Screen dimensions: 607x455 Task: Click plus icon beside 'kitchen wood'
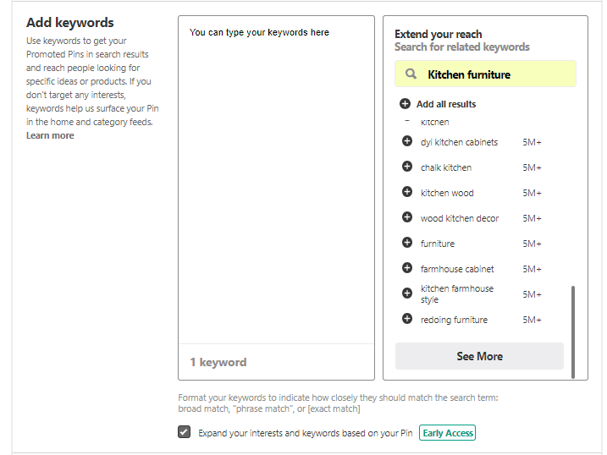[x=407, y=192]
